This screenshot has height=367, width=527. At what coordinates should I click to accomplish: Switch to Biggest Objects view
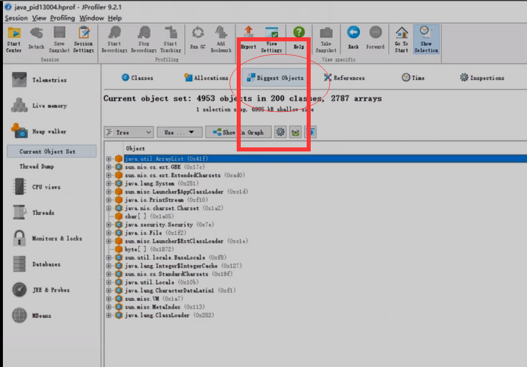(275, 77)
